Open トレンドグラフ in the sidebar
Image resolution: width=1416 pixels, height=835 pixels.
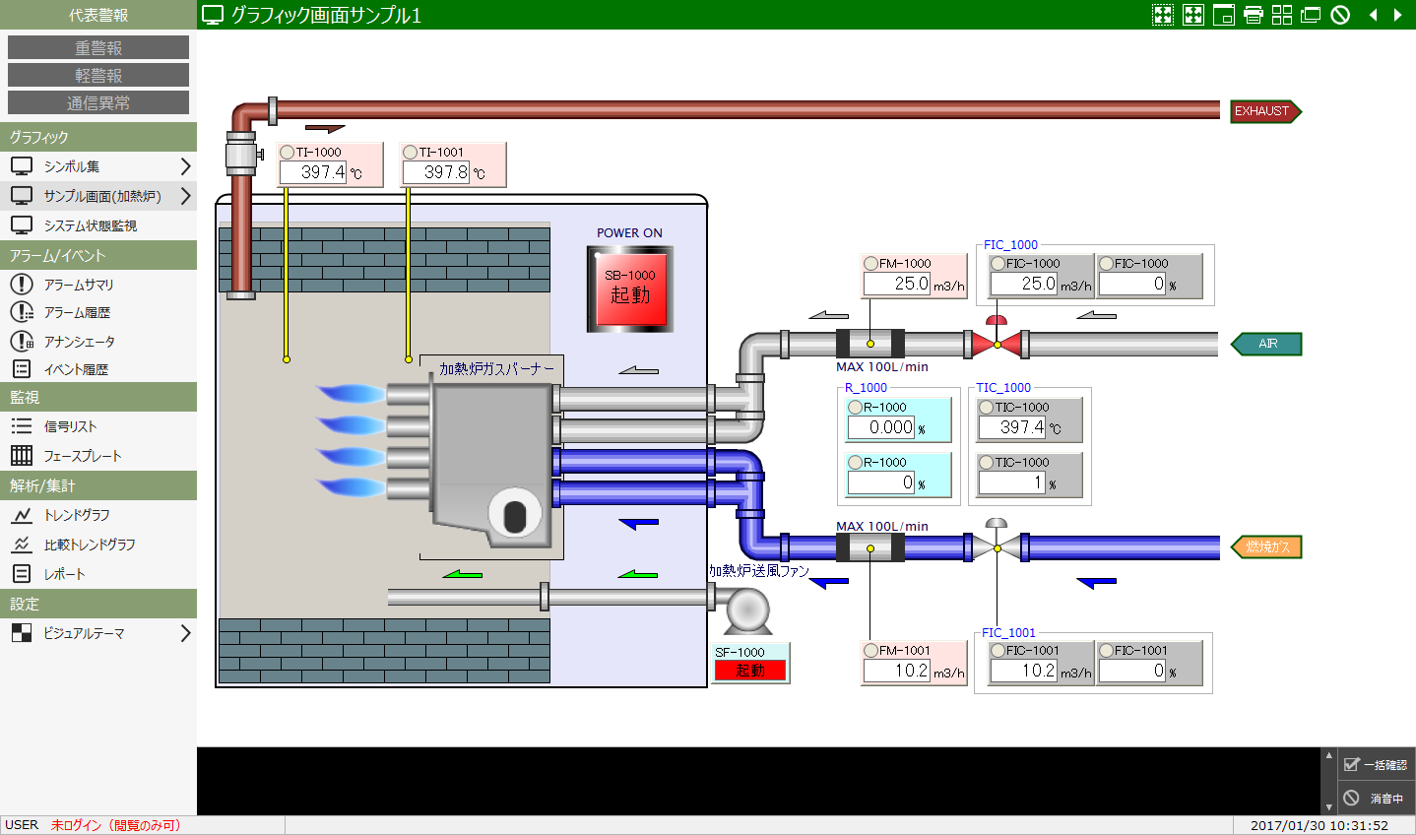77,515
